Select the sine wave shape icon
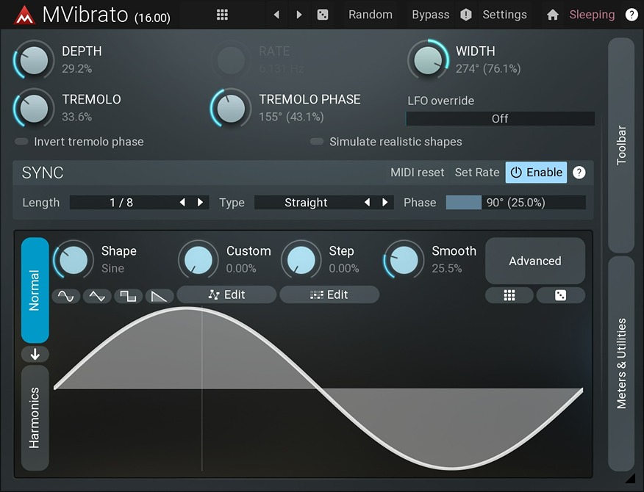The height and width of the screenshot is (492, 644). [x=65, y=296]
